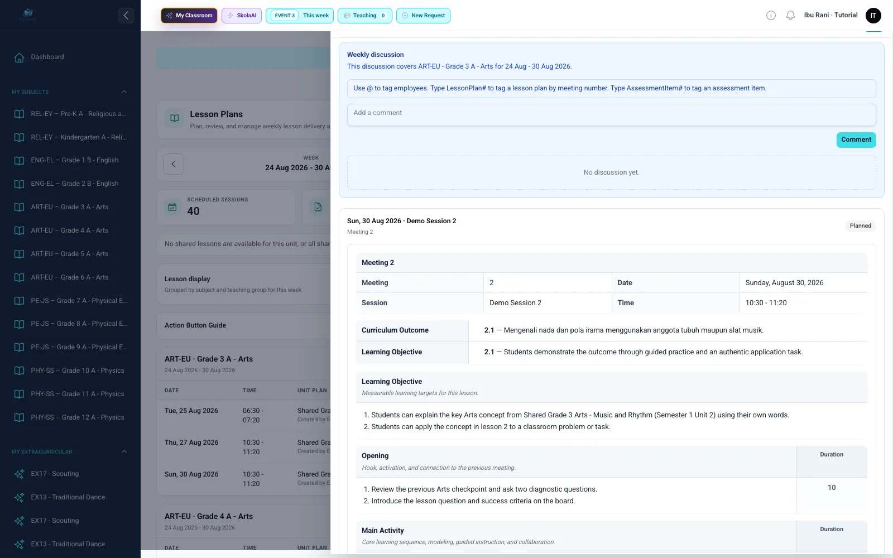893x558 pixels.
Task: Open the My Classroom tab
Action: 189,16
